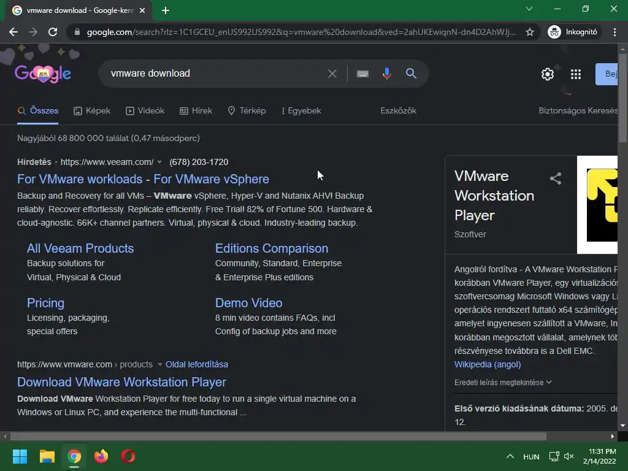
Task: Open the Pricing sitelink
Action: click(45, 303)
